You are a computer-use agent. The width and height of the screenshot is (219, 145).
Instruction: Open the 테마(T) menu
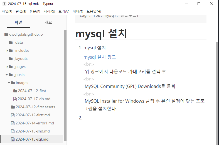[x=78, y=12]
